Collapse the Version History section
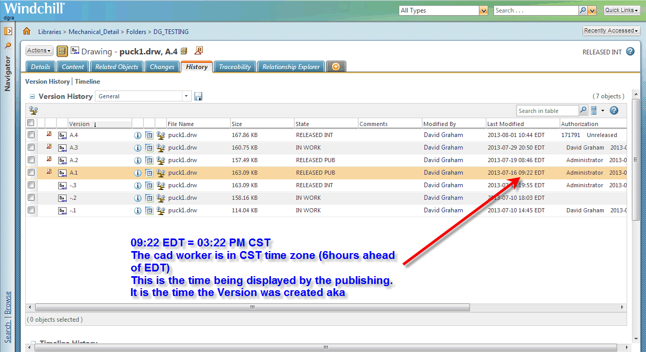This screenshot has width=646, height=352. pos(32,97)
